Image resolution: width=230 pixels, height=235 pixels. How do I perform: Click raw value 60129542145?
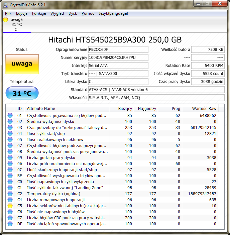(x=203, y=128)
